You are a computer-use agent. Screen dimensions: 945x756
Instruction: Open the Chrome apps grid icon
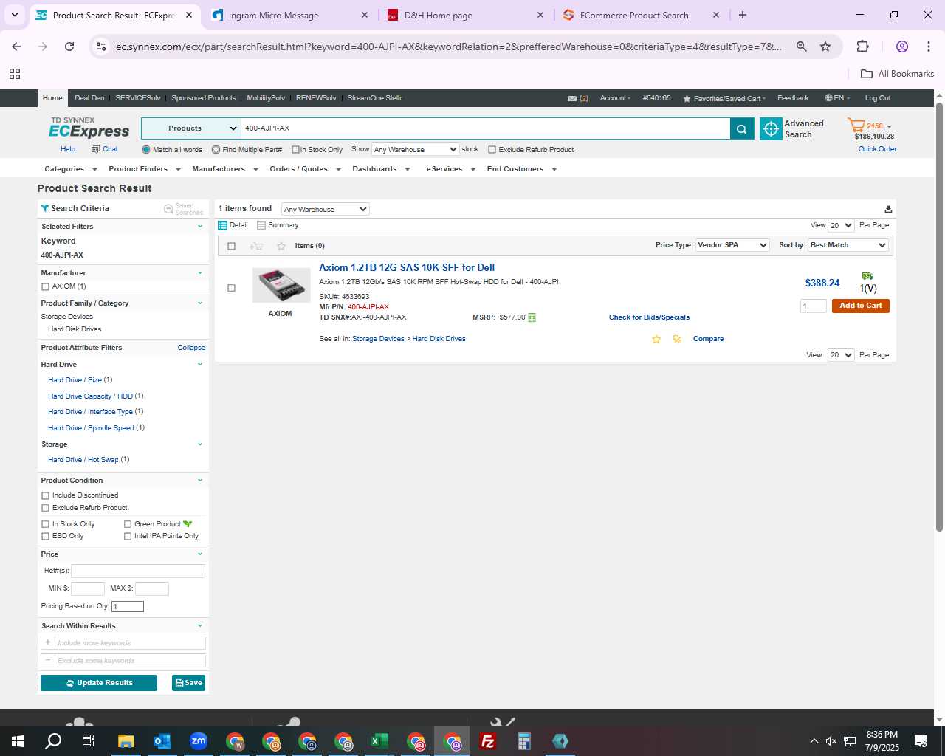[x=15, y=74]
